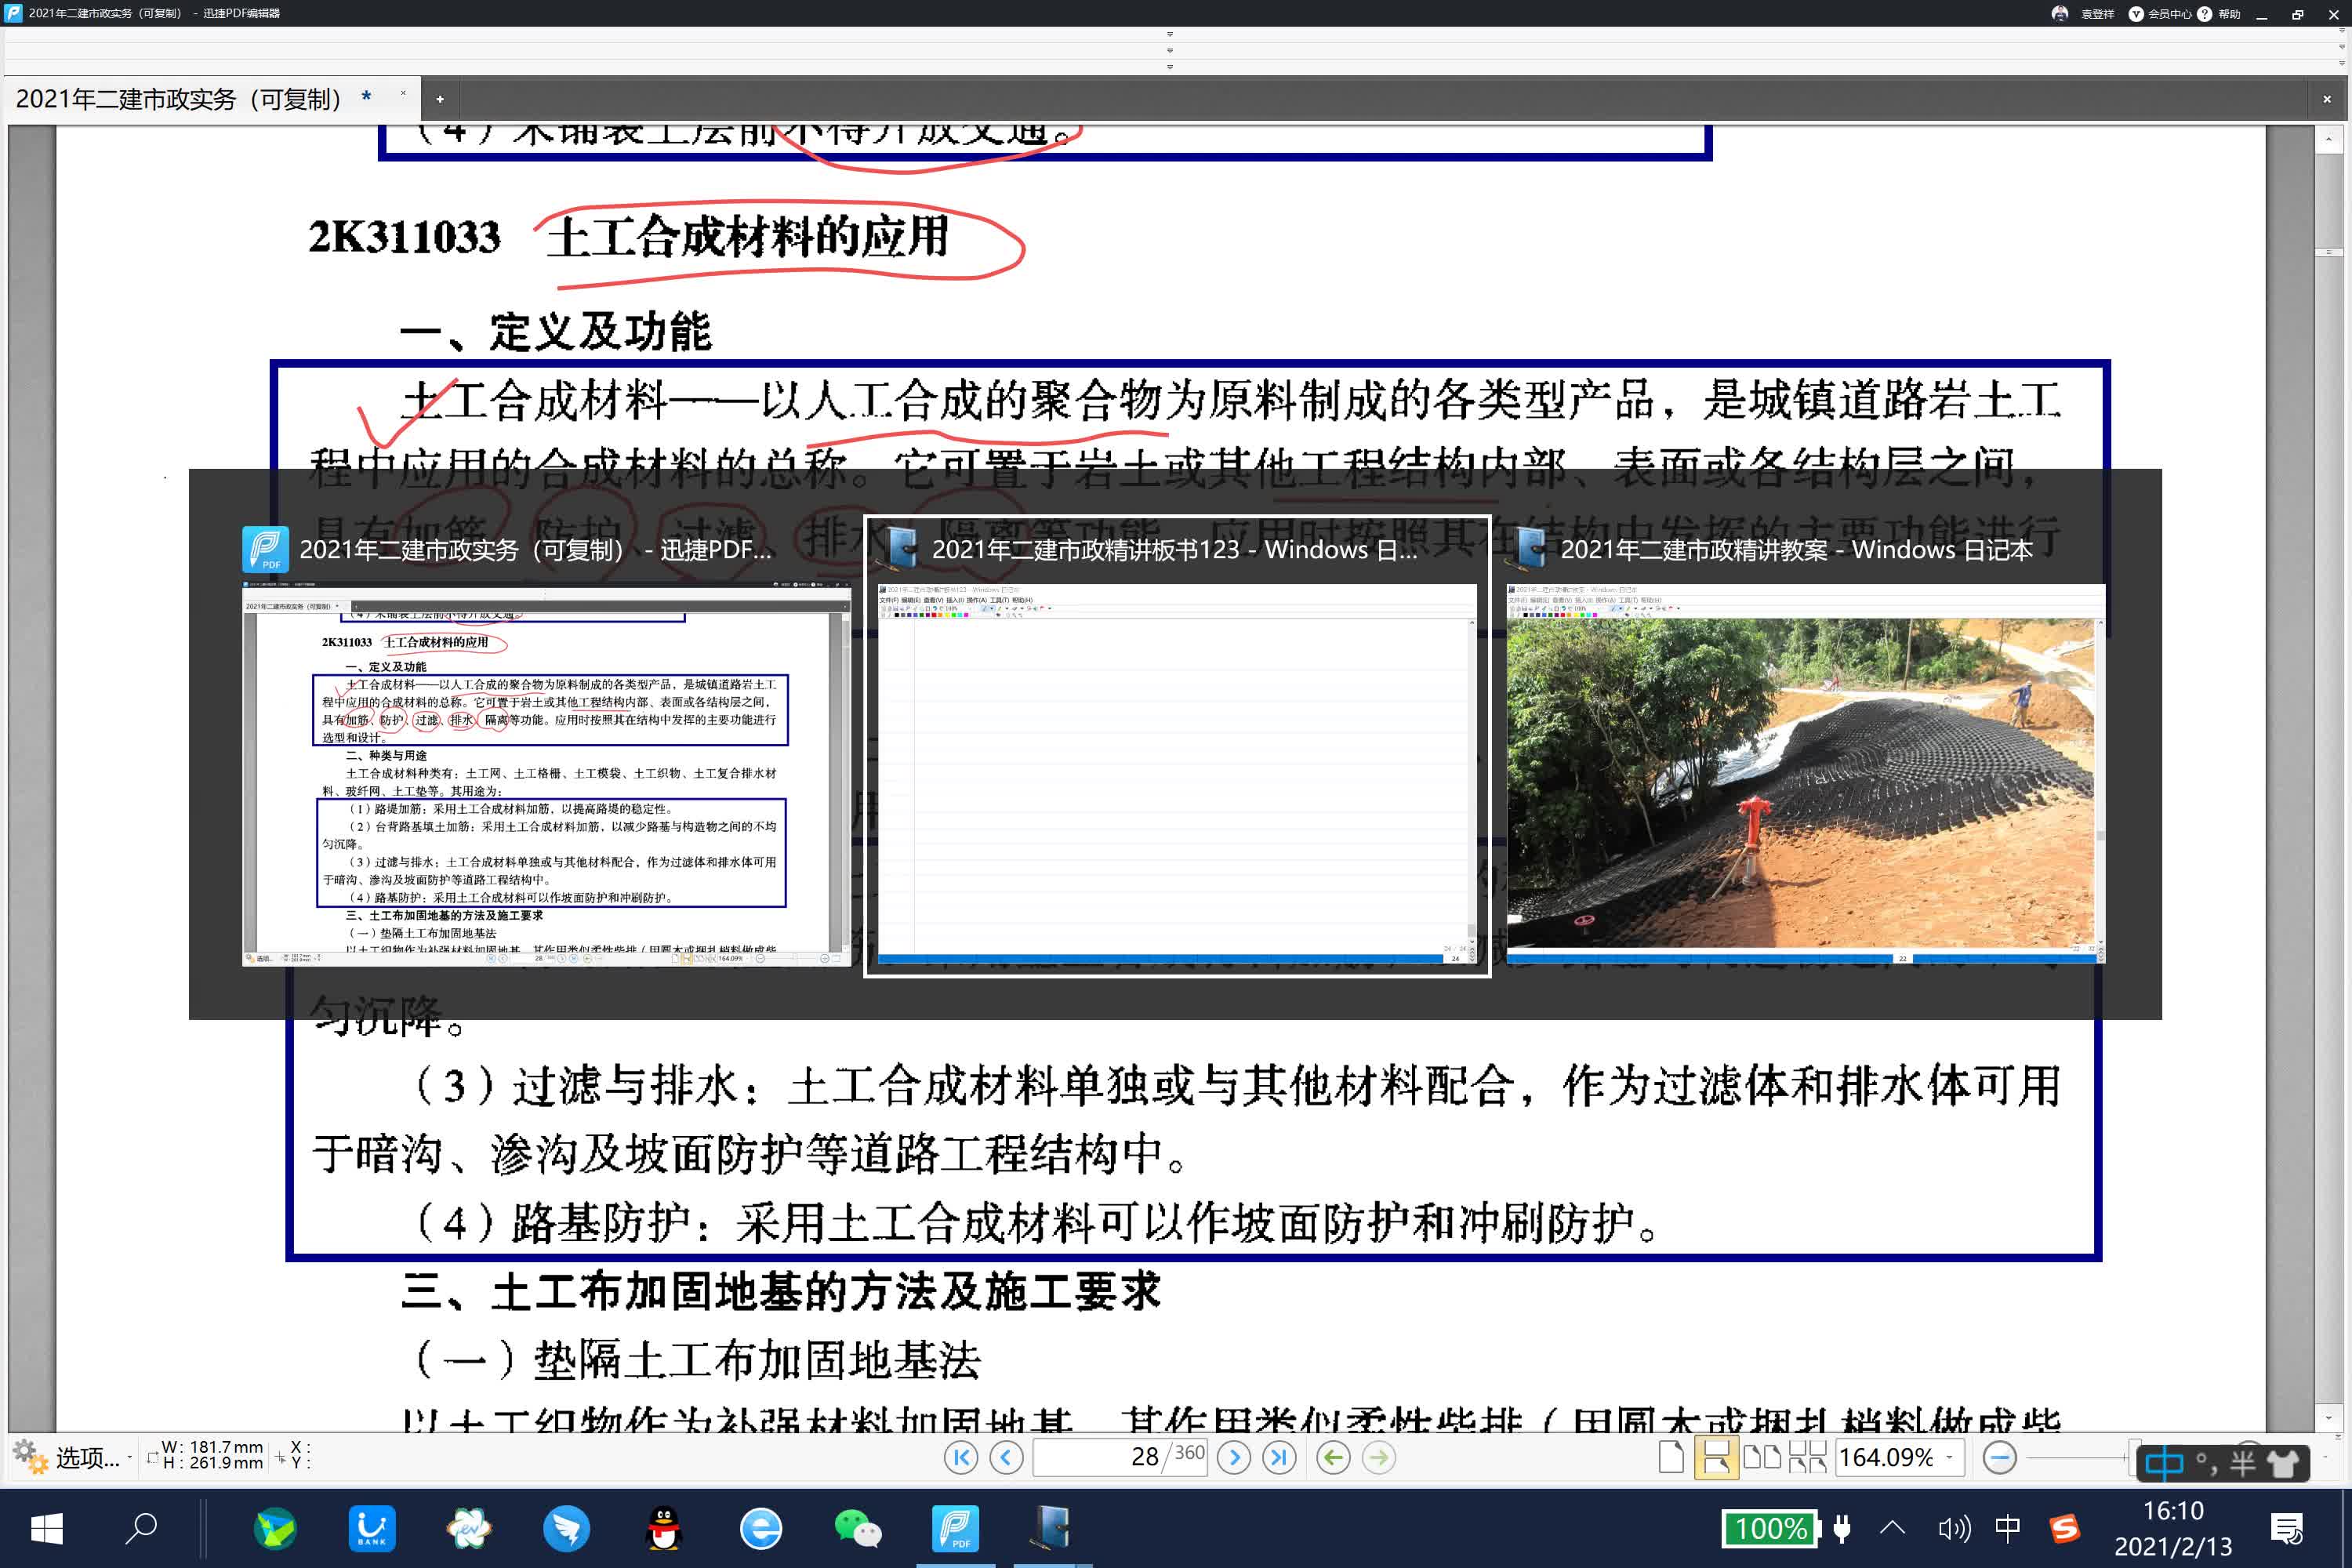Click green previous view arrow
Image resolution: width=2352 pixels, height=1568 pixels.
click(x=1333, y=1457)
